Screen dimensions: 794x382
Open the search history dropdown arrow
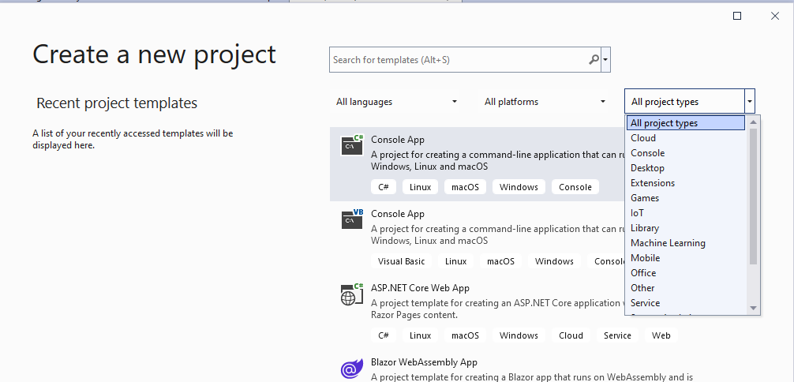tap(605, 60)
